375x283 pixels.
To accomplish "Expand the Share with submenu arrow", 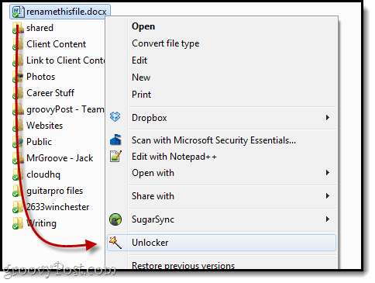I will tap(328, 195).
